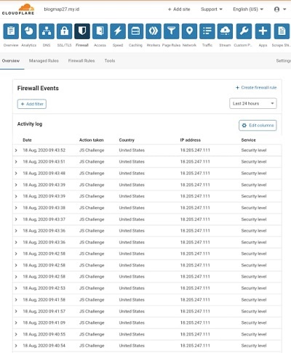Image resolution: width=291 pixels, height=353 pixels.
Task: Expand the 09:43:38 event row
Action: pyautogui.click(x=16, y=208)
